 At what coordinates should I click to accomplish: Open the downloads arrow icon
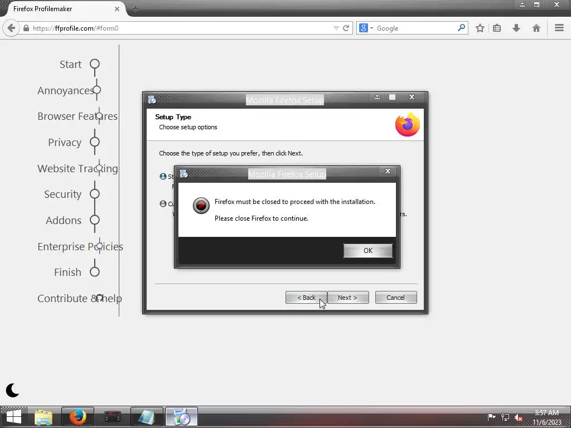coord(516,28)
